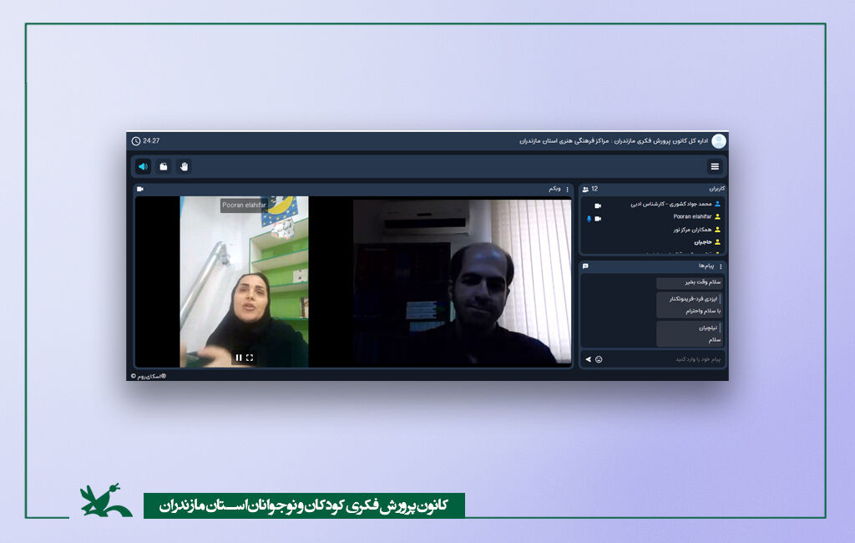Toggle Pooran elahifar's webcam icon in user list
The image size is (855, 543).
coord(598,218)
